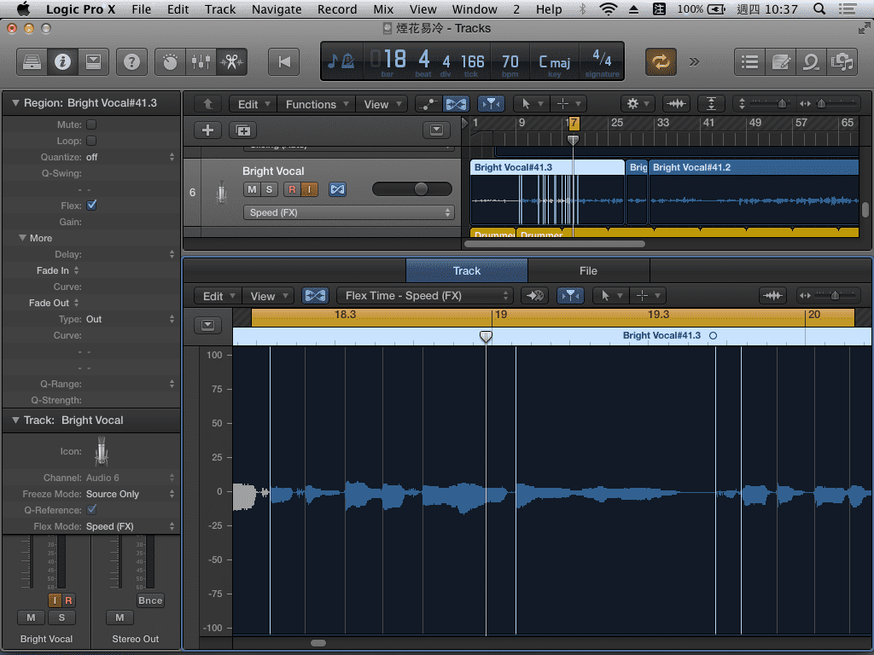Toggle Catch Playhead in audio editor

(570, 296)
